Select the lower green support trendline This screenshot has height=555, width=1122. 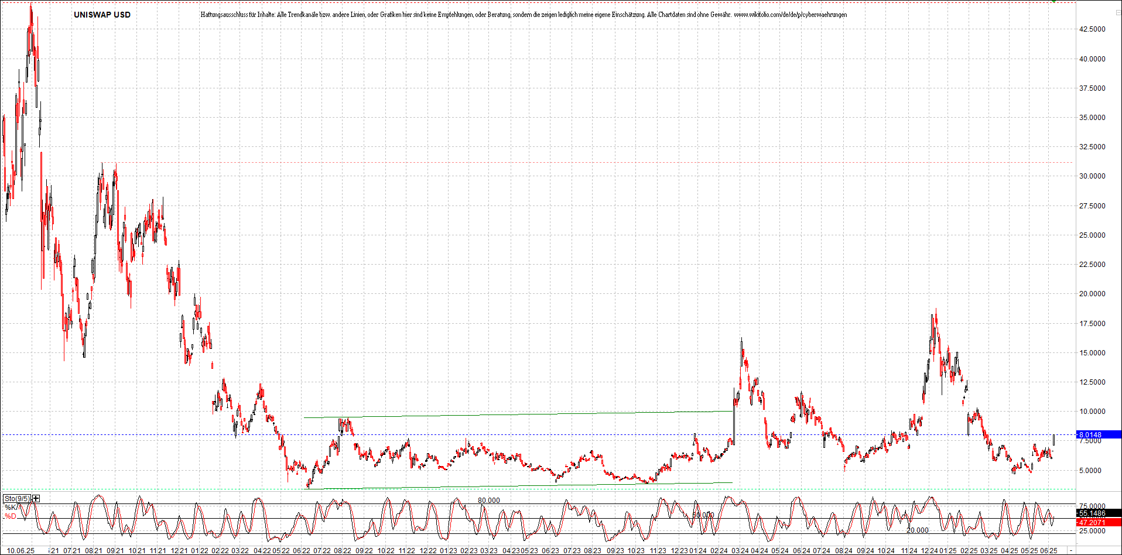[515, 485]
